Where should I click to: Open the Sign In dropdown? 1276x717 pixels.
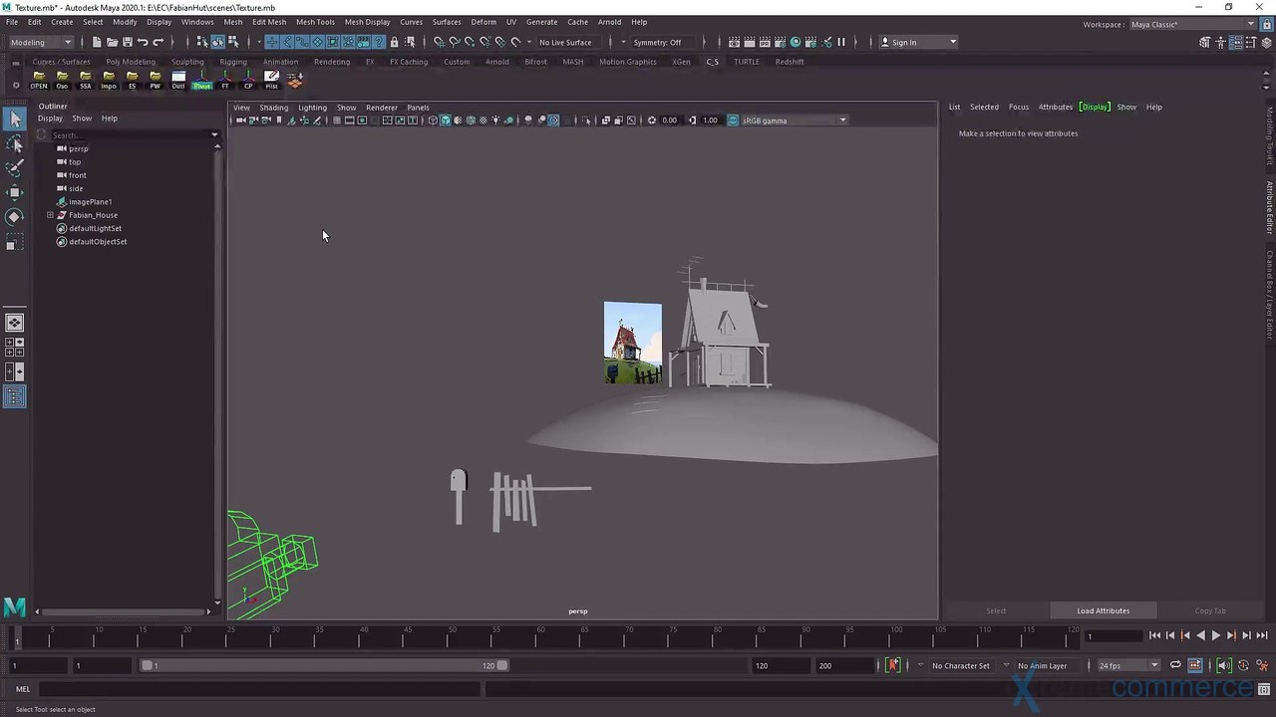(x=917, y=42)
